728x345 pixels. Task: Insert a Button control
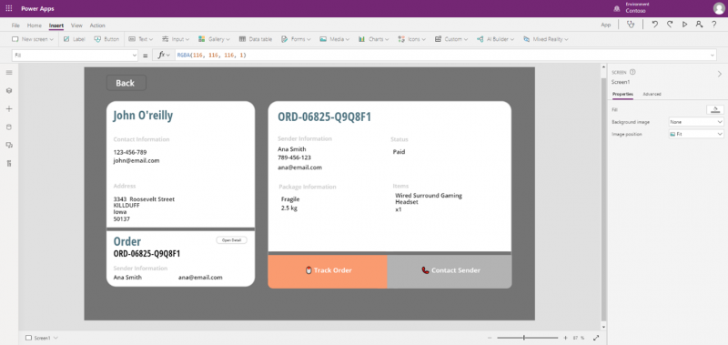(x=106, y=39)
